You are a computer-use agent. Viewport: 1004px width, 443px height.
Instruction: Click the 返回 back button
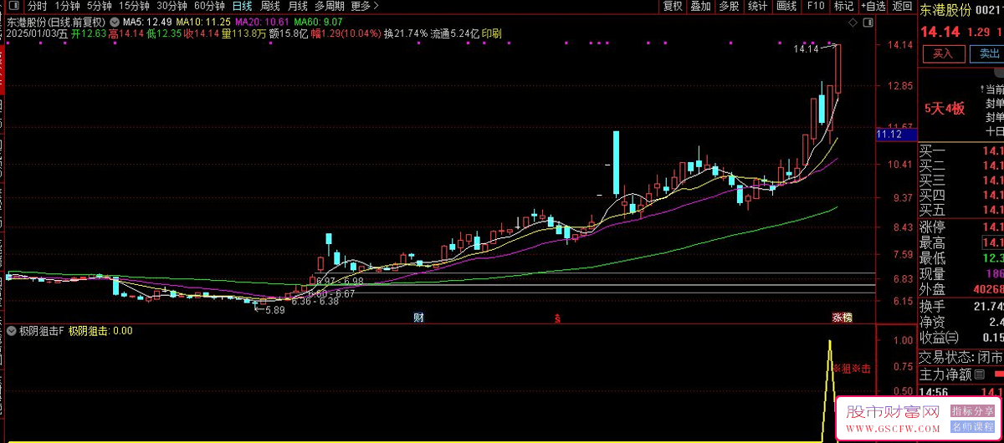(x=902, y=6)
